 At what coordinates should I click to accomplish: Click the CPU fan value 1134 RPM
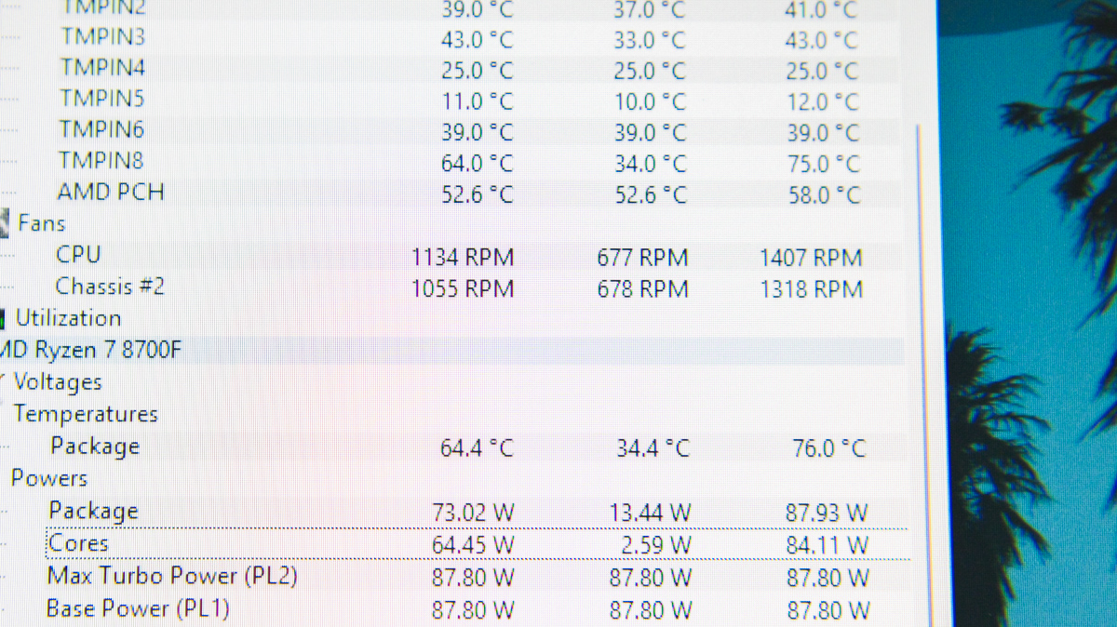pyautogui.click(x=463, y=257)
